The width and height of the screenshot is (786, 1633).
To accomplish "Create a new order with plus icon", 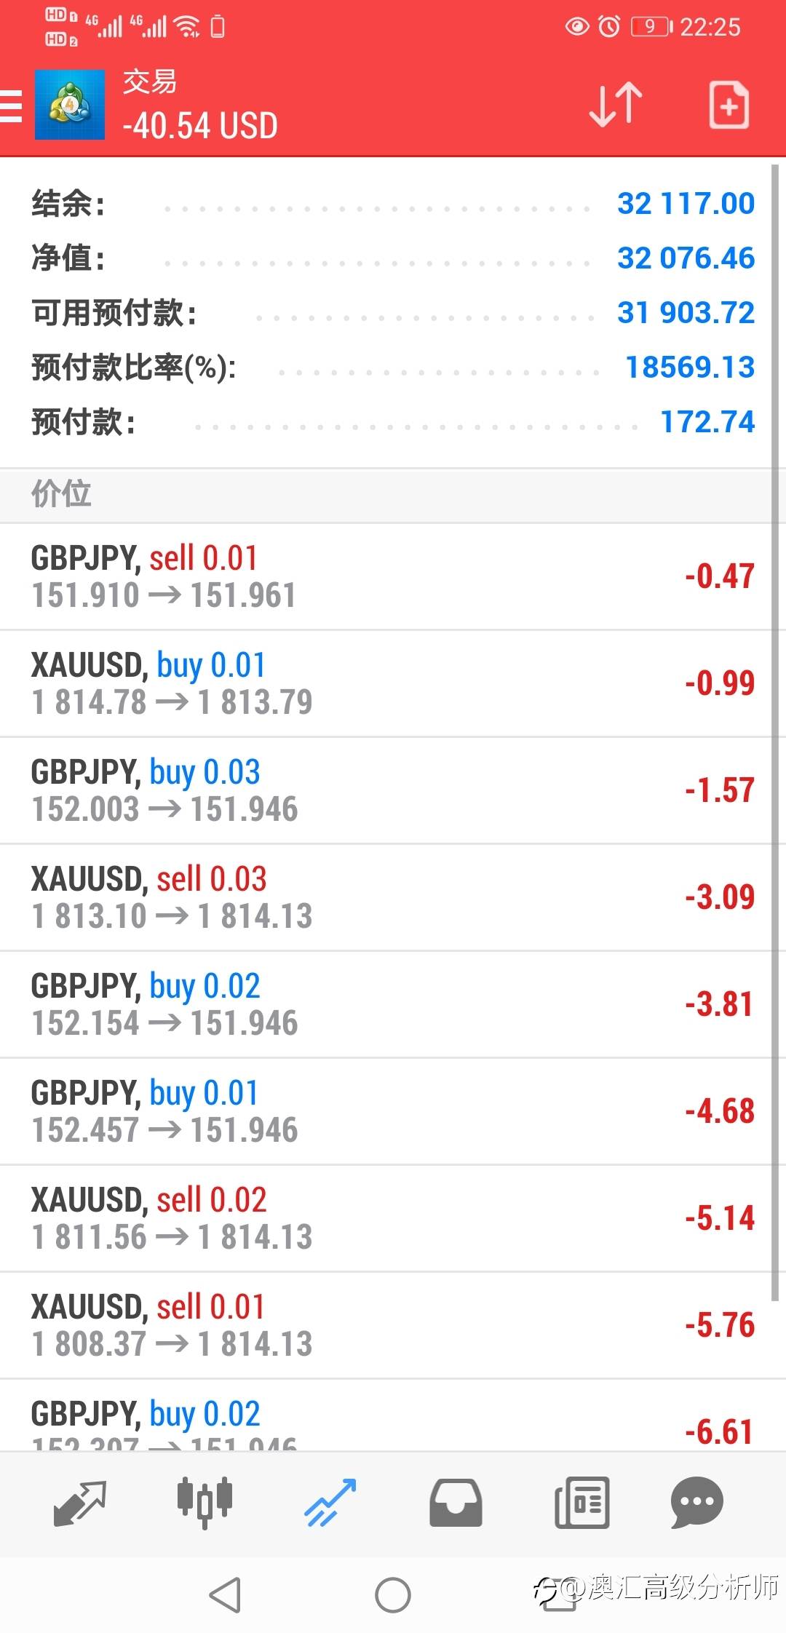I will click(x=729, y=106).
